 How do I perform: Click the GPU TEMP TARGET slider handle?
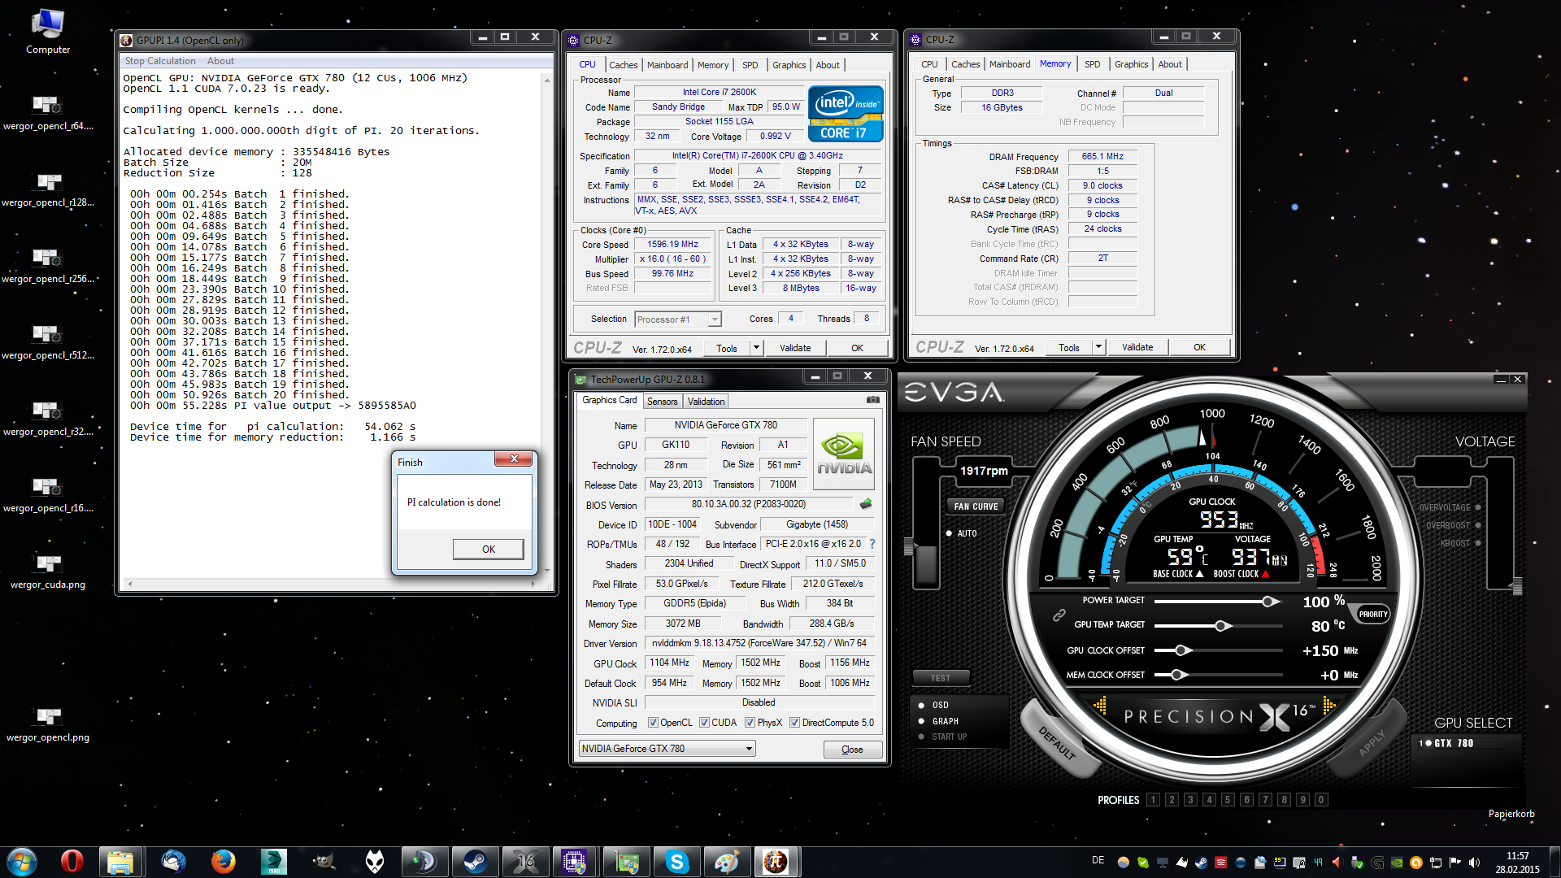coord(1221,626)
